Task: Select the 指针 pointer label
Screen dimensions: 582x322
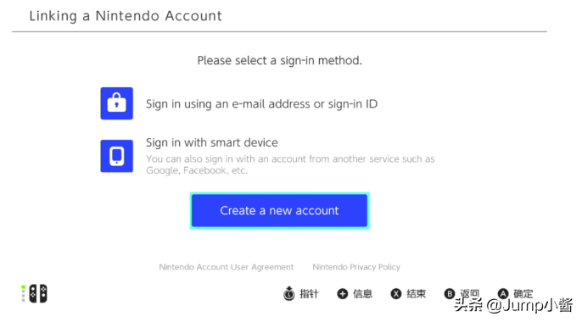Action: pos(309,294)
